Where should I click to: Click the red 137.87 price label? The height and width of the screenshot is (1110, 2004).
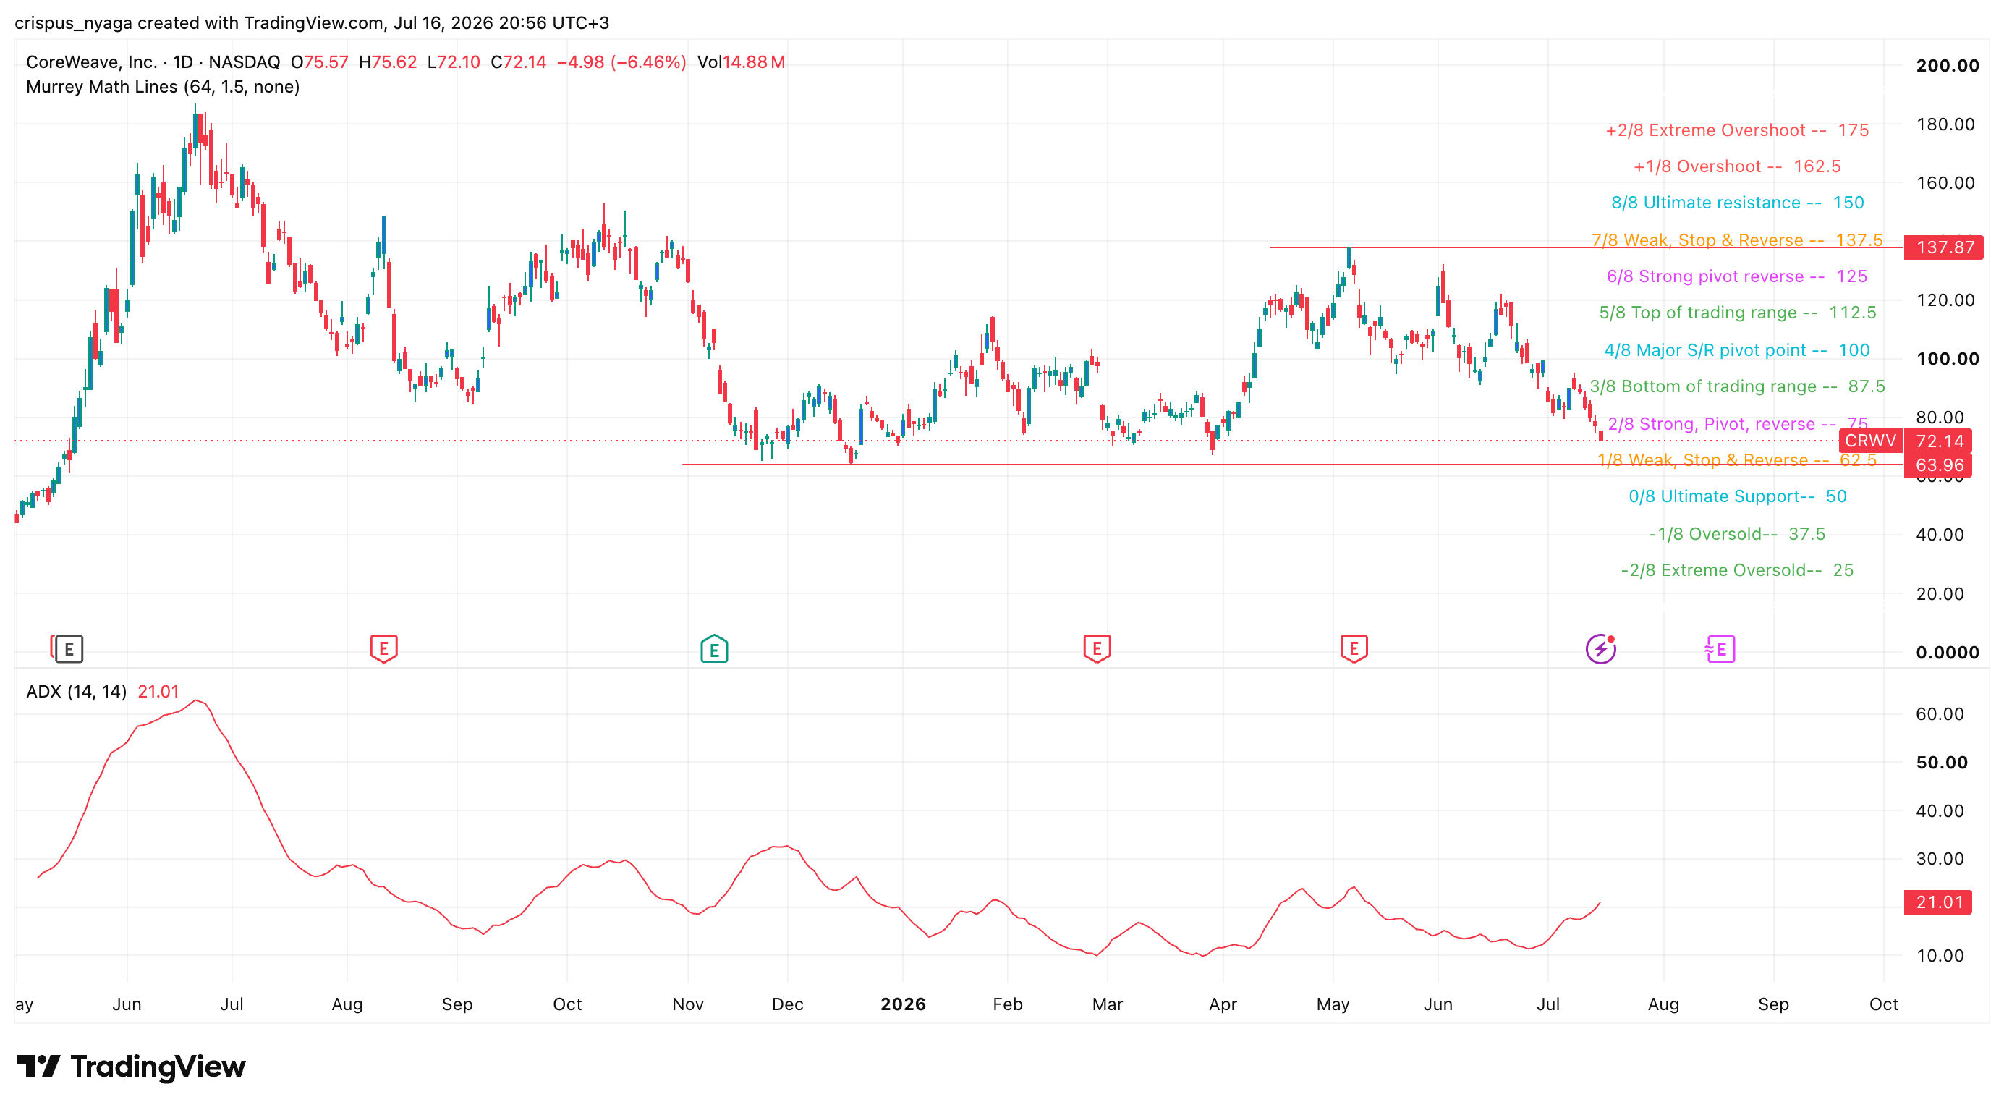(x=1944, y=247)
